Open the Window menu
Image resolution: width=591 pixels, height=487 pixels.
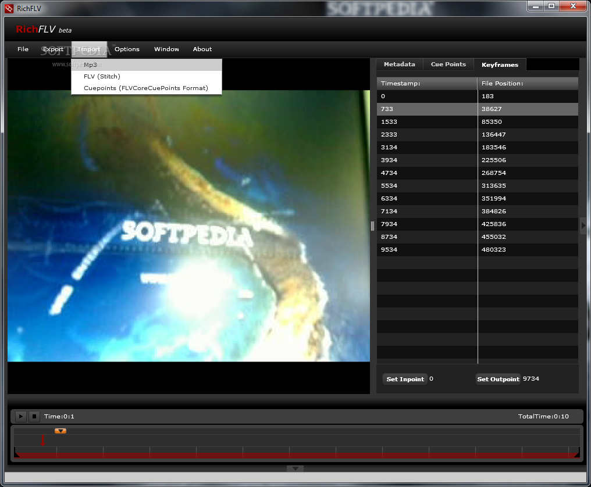tap(166, 49)
